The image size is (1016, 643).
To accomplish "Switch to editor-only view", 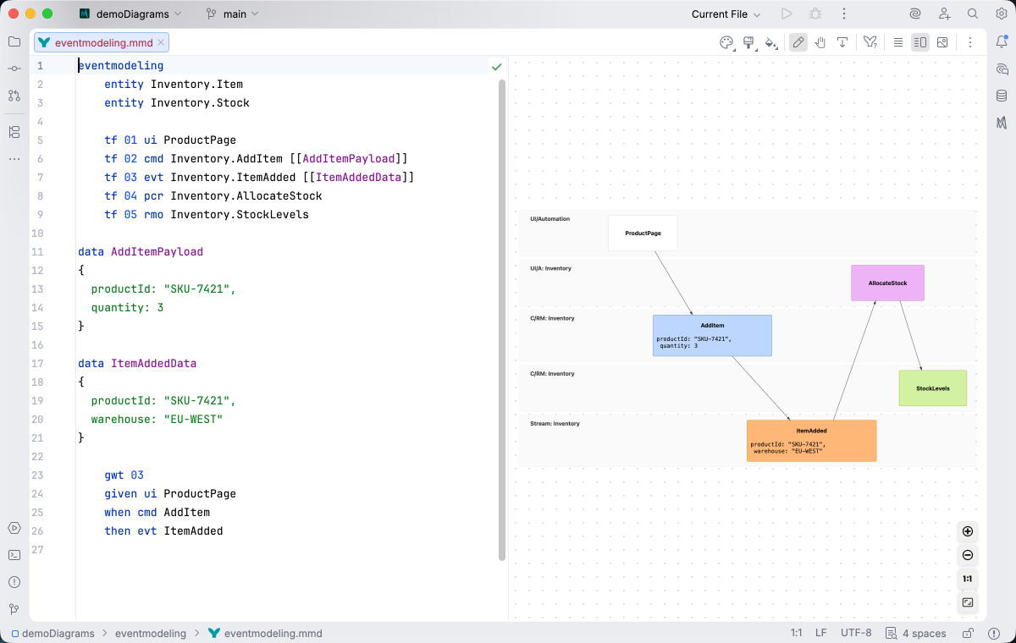I will pos(898,42).
